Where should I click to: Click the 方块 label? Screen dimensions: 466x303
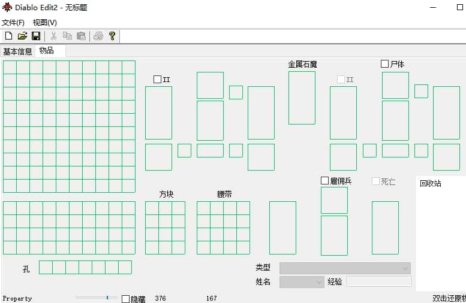(167, 194)
